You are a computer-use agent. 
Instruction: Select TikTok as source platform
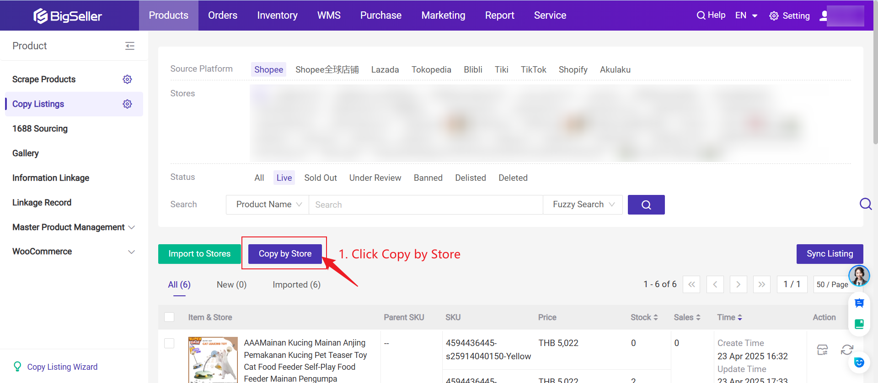(x=533, y=70)
